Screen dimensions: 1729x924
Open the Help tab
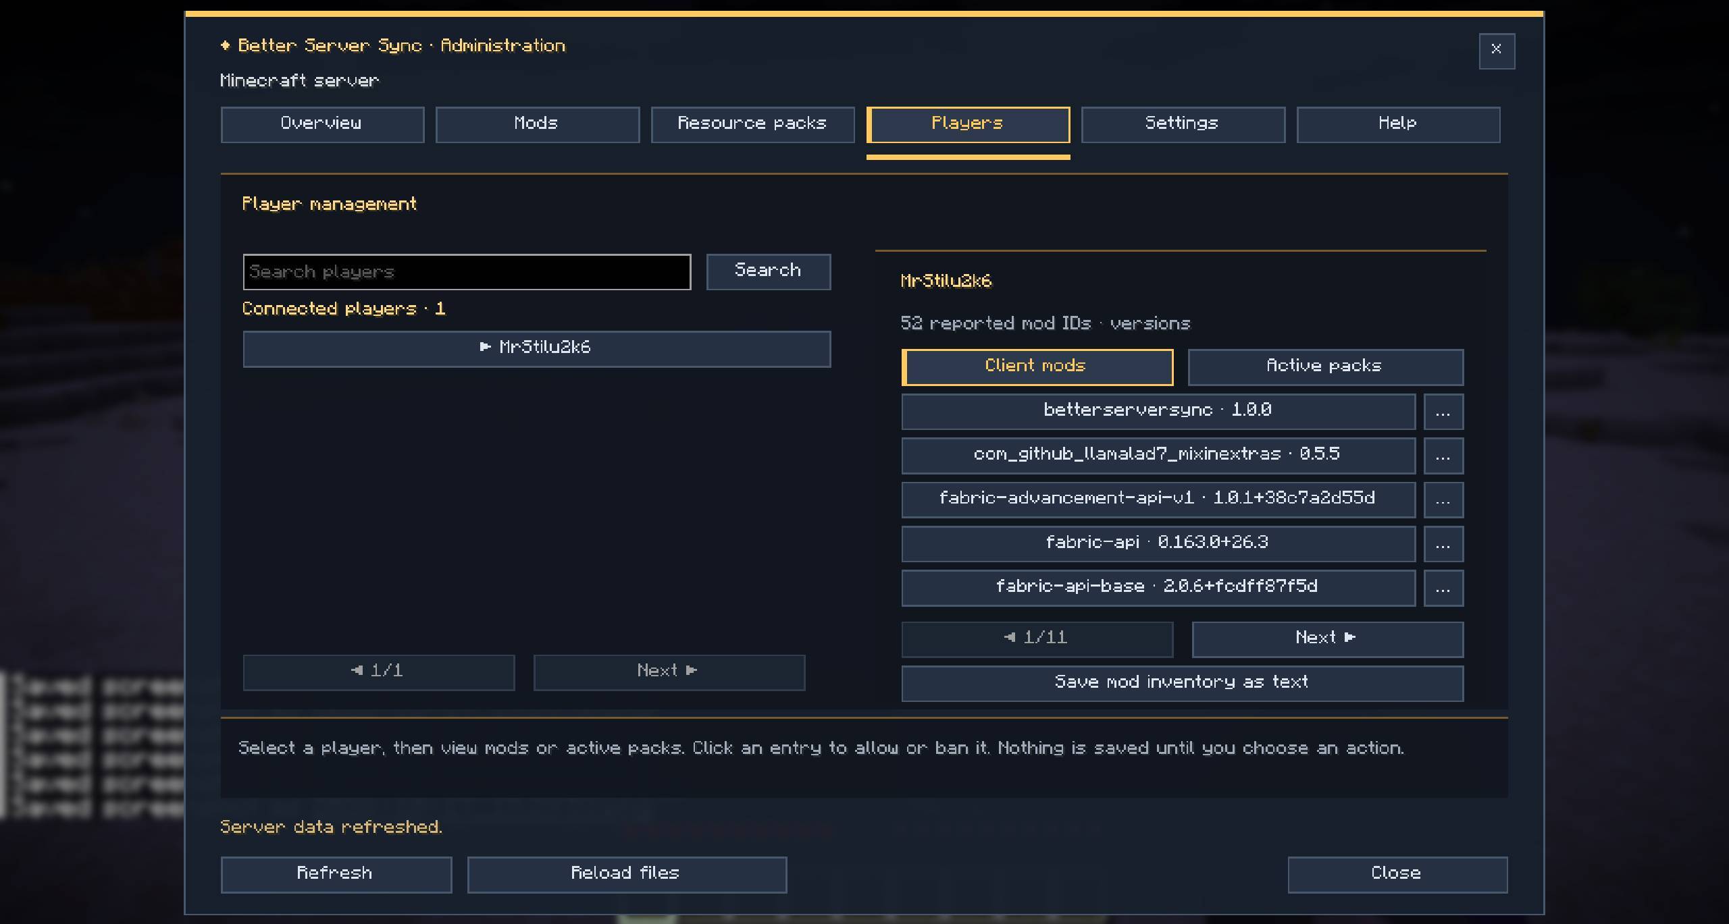pyautogui.click(x=1398, y=124)
